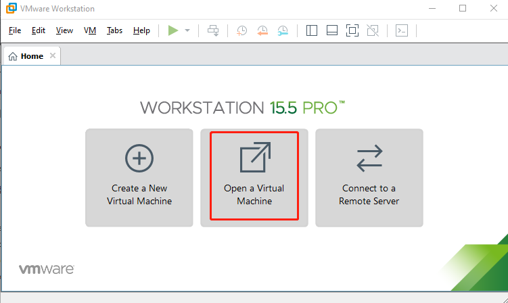Click the Unity mode toolbar icon
Viewport: 508px width, 303px height.
tap(373, 30)
